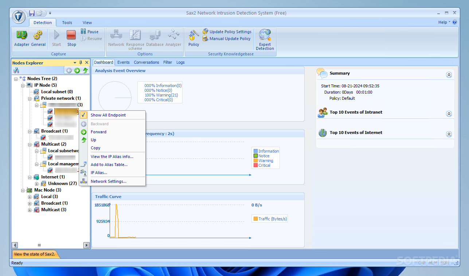The height and width of the screenshot is (276, 469).
Task: Expand the Unknown (27) node
Action: [36, 184]
